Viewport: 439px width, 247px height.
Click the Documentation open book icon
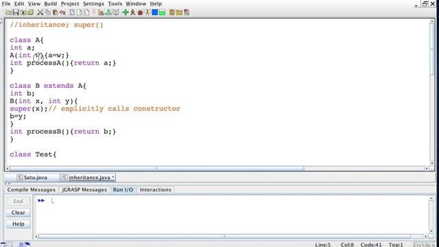pyautogui.click(x=116, y=12)
